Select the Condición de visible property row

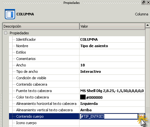coord(77,78)
